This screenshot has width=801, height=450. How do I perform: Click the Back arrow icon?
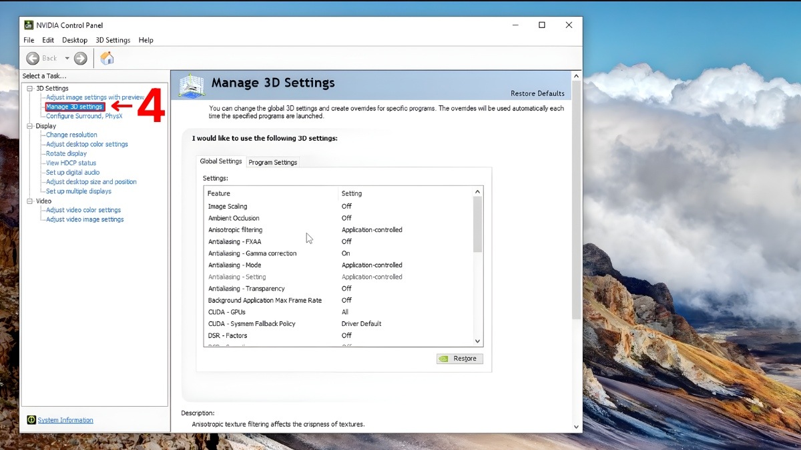[x=33, y=58]
